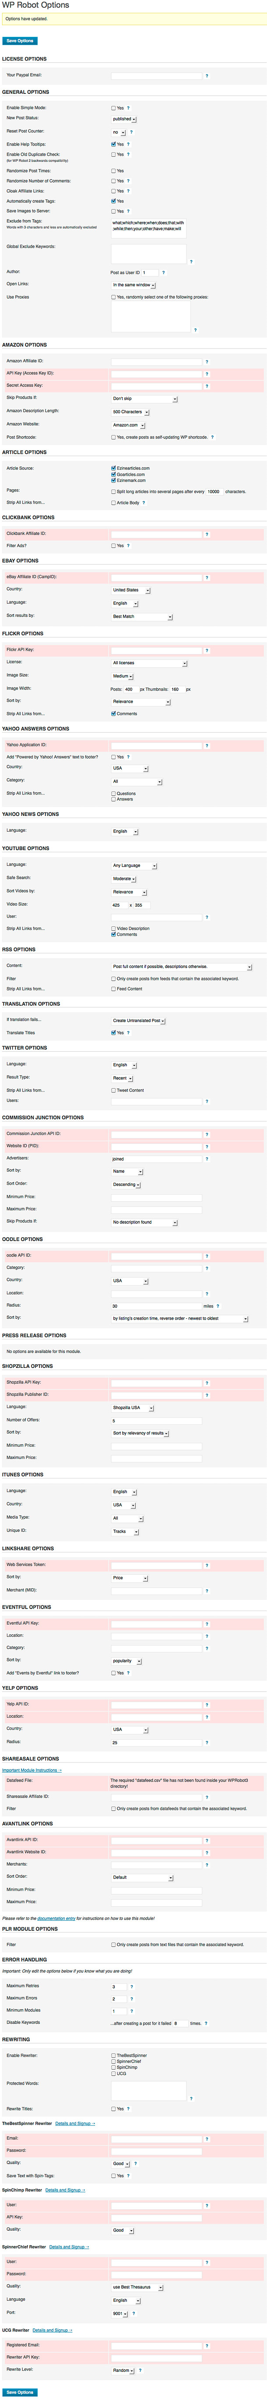Focus the Amazon Affiliate ID field
The height and width of the screenshot is (2399, 267).
156,361
